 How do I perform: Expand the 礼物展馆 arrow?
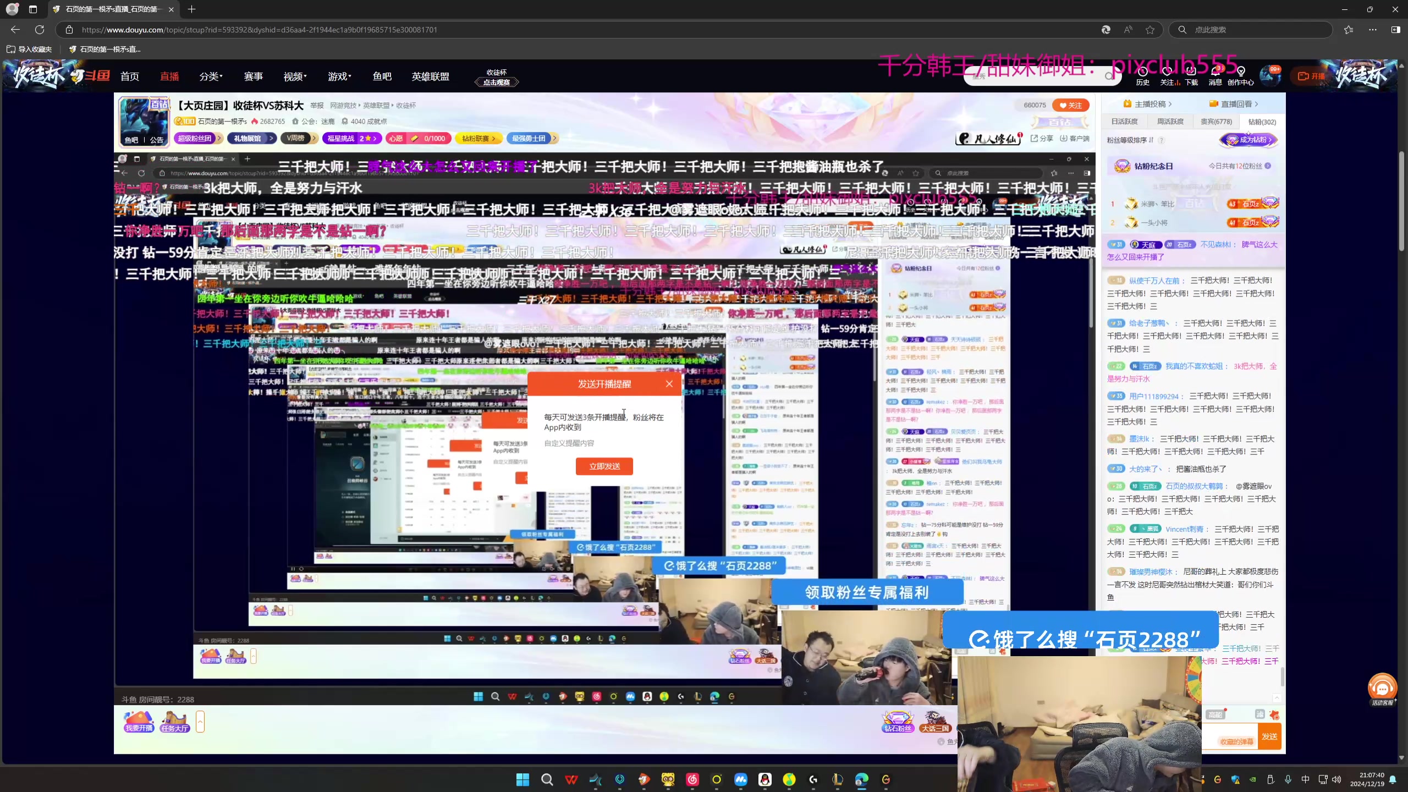pos(272,138)
